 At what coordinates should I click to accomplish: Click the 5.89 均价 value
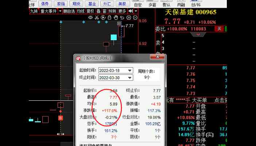point(113,104)
